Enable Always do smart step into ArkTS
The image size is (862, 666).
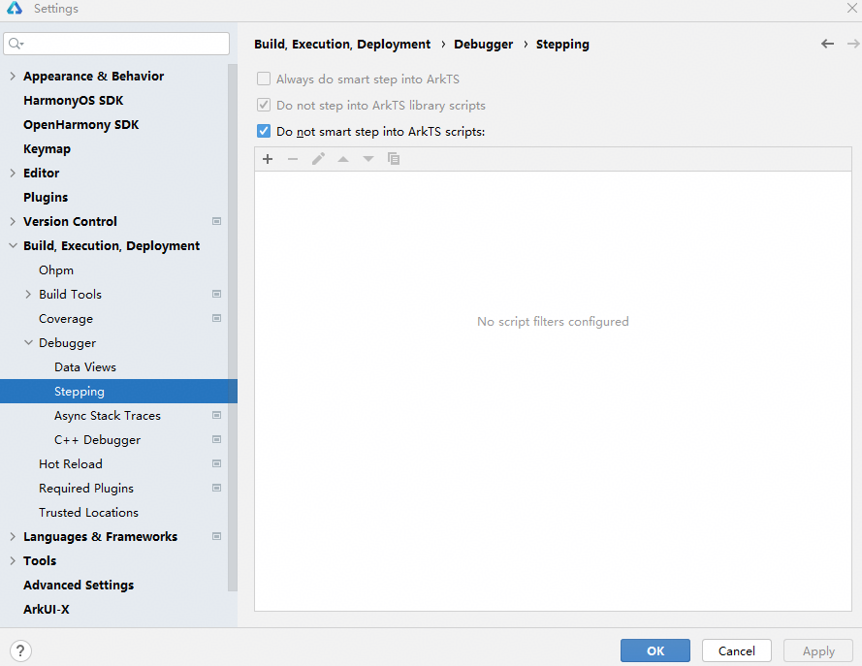point(264,79)
